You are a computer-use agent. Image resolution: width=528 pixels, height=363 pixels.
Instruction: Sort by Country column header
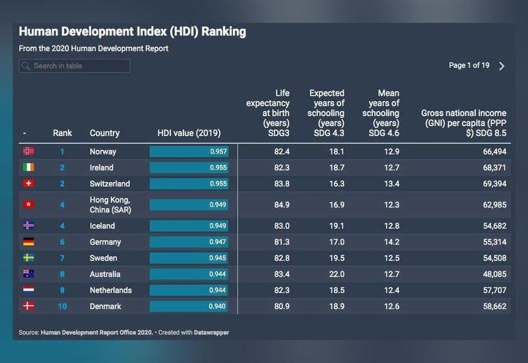point(106,133)
